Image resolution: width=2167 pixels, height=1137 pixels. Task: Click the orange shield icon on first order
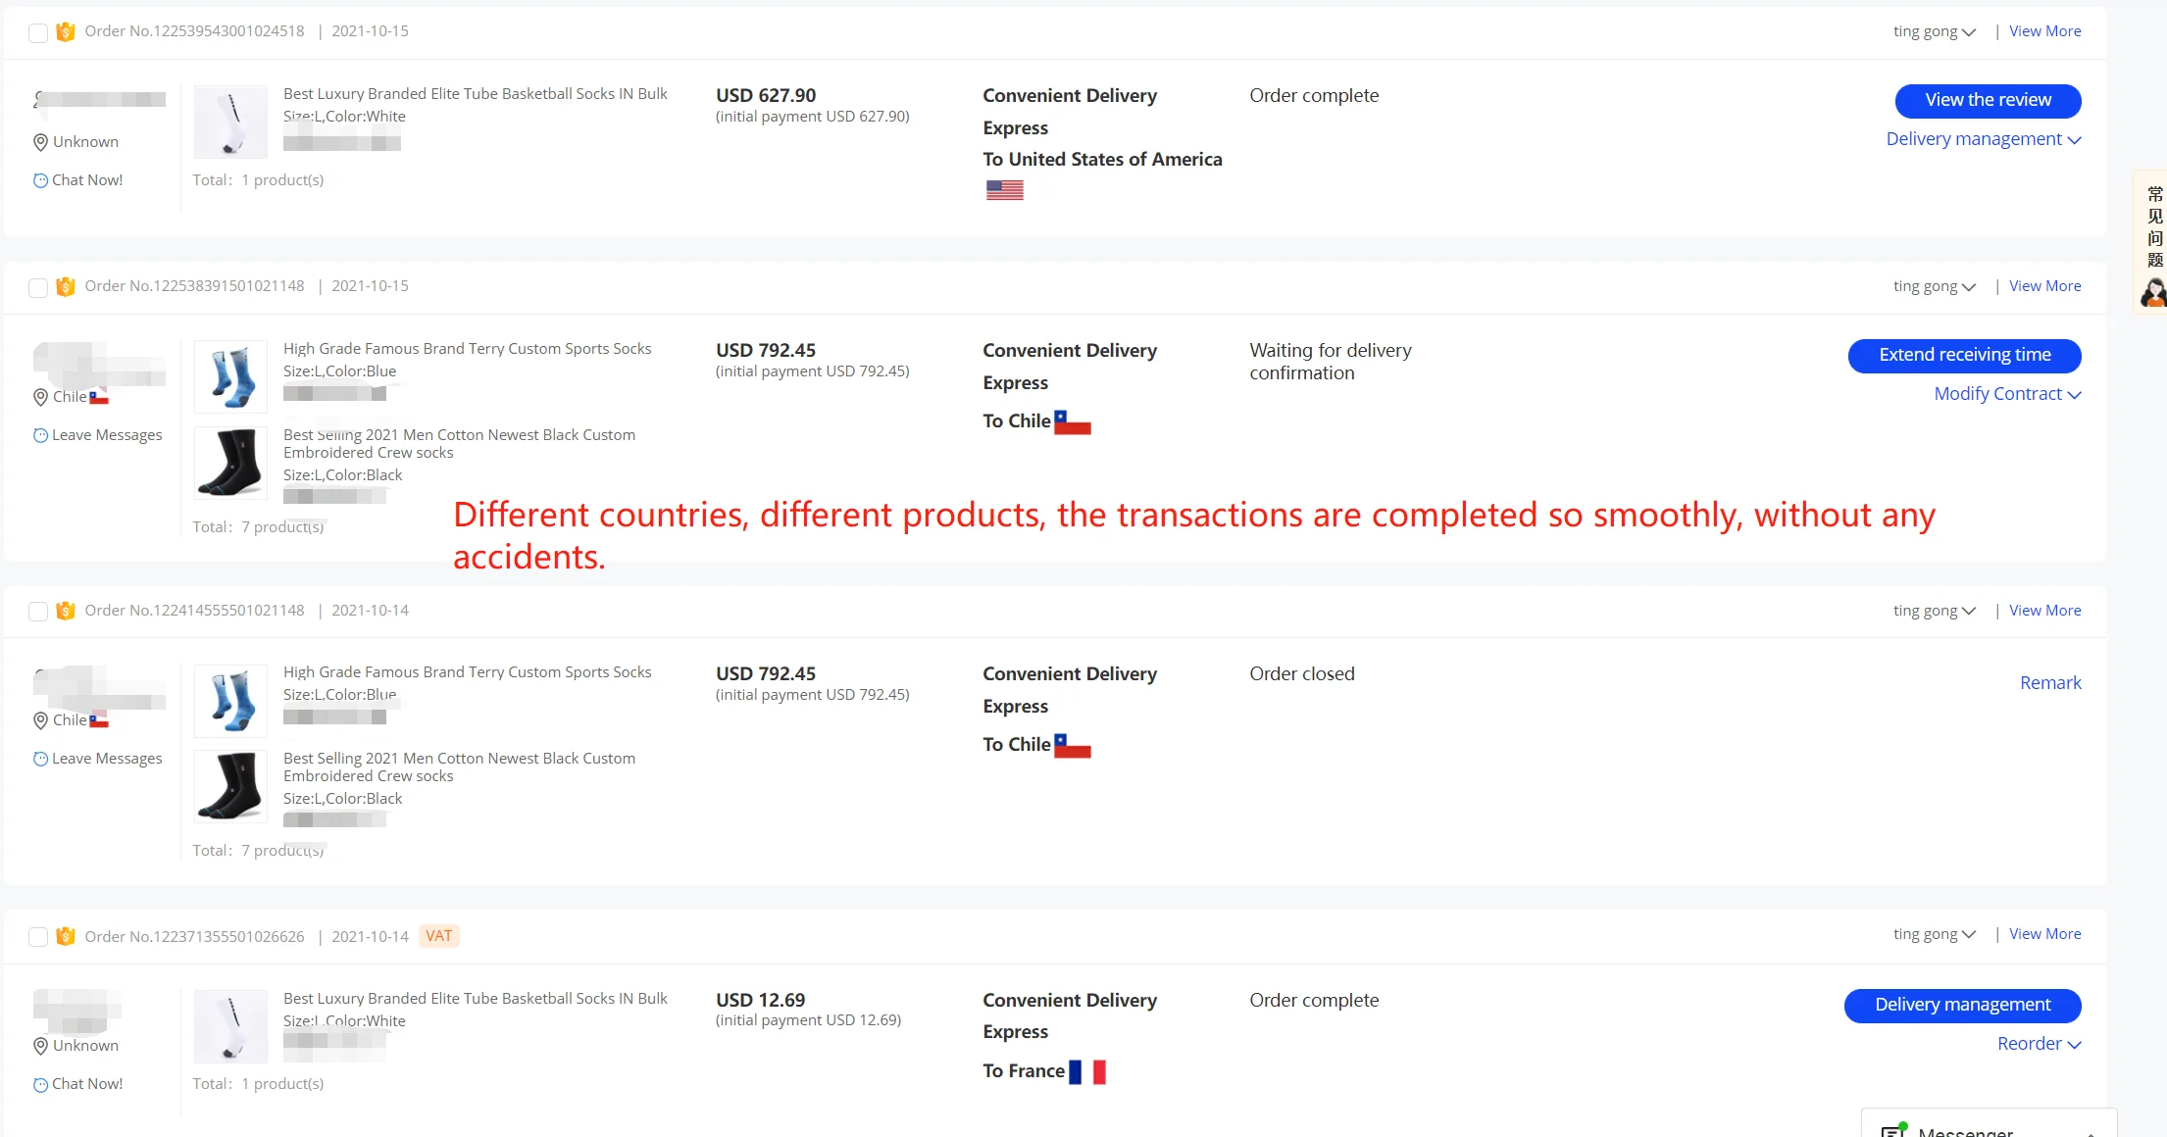(x=66, y=32)
